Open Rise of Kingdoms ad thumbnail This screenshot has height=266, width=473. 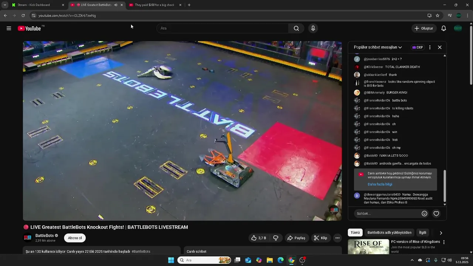tap(368, 247)
